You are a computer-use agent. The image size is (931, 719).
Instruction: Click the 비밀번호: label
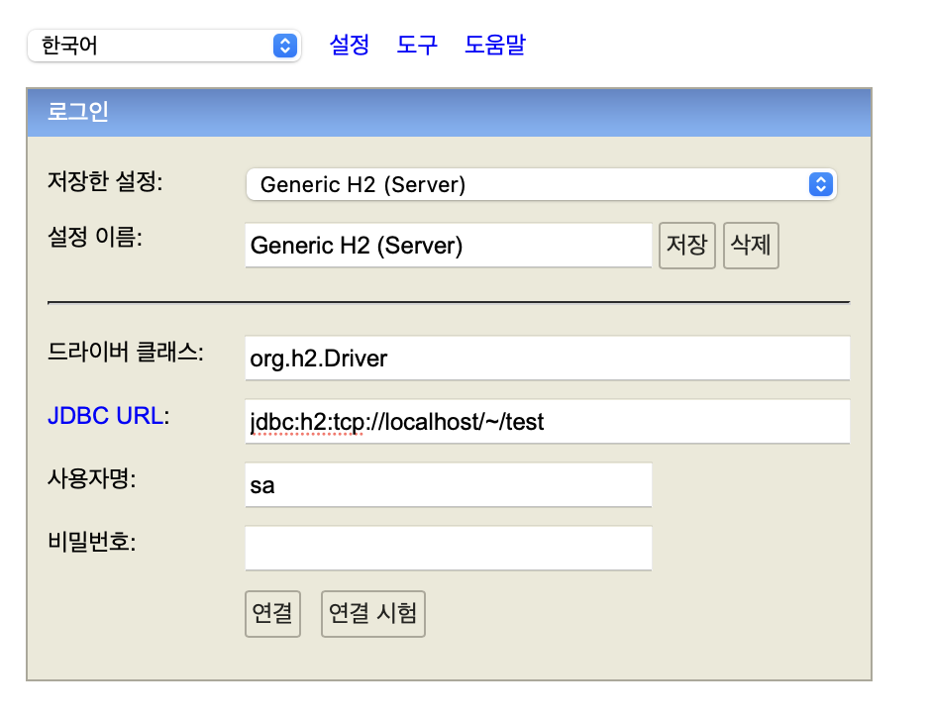(92, 542)
